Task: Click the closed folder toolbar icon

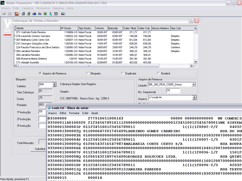Action: click(x=10, y=14)
